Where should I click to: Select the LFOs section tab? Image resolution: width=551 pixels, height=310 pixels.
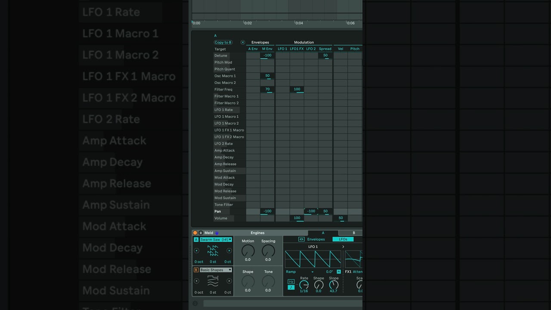tap(343, 239)
